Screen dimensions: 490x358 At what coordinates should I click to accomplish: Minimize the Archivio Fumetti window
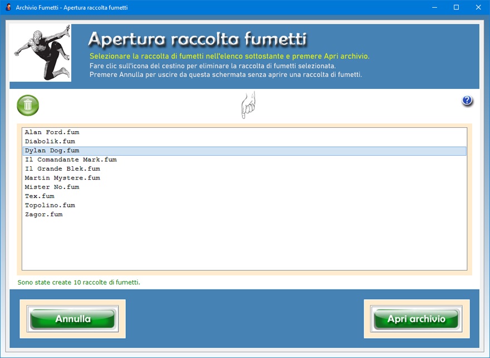coord(434,7)
